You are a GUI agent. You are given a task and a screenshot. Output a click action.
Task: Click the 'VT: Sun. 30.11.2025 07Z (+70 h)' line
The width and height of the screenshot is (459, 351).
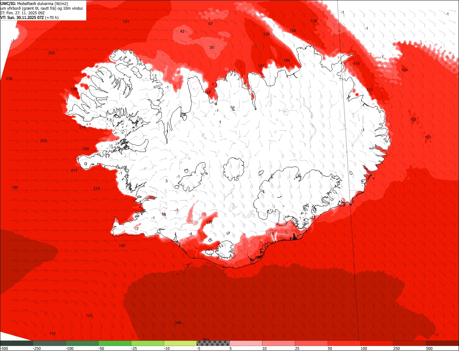(29, 17)
